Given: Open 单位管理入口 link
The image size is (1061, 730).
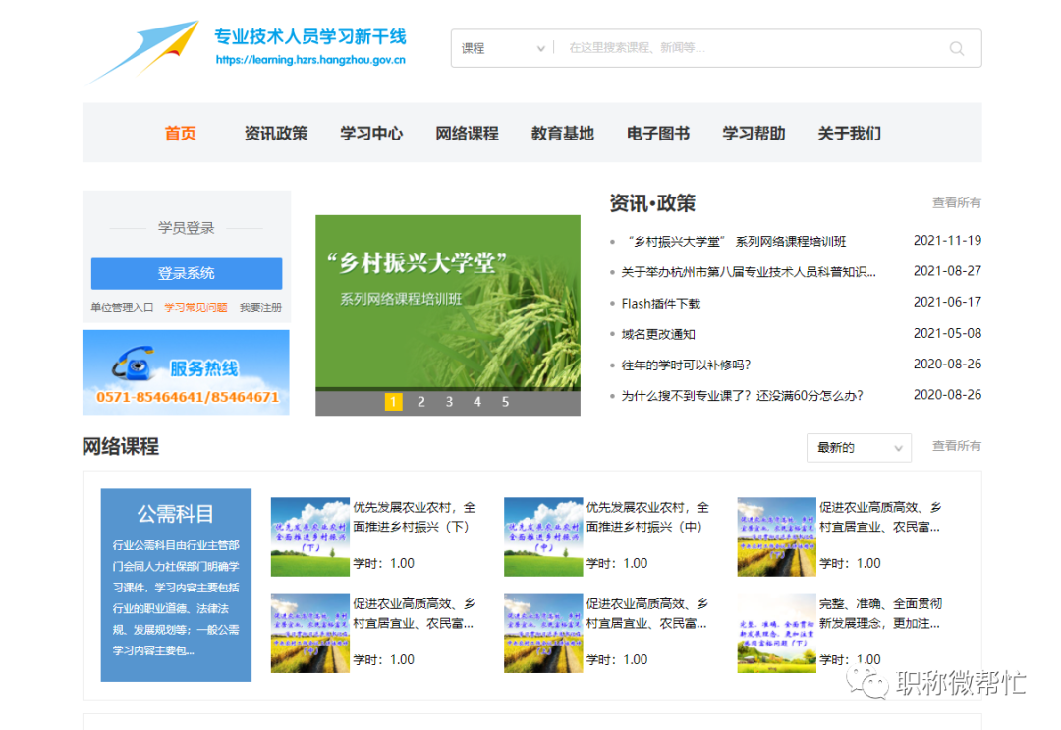Looking at the screenshot, I should point(123,308).
